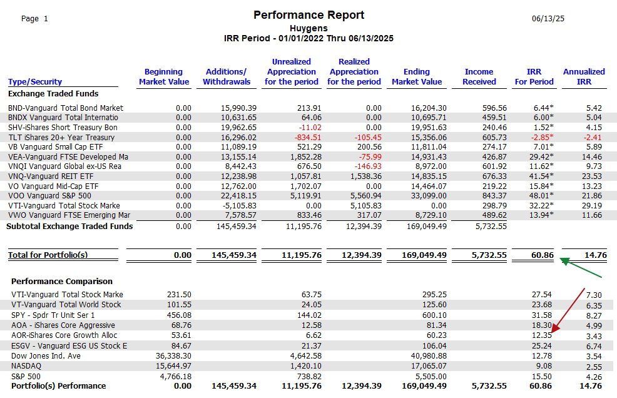The width and height of the screenshot is (617, 398).
Task: Click the Unrealized Appreciation column header
Action: (291, 71)
